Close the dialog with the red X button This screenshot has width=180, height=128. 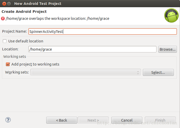pyautogui.click(x=4, y=4)
